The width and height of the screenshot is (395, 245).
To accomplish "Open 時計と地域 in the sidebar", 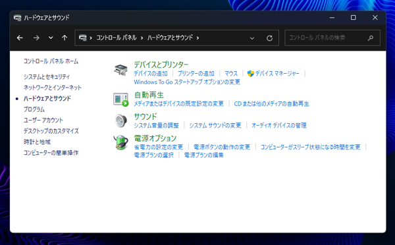I will pyautogui.click(x=37, y=142).
